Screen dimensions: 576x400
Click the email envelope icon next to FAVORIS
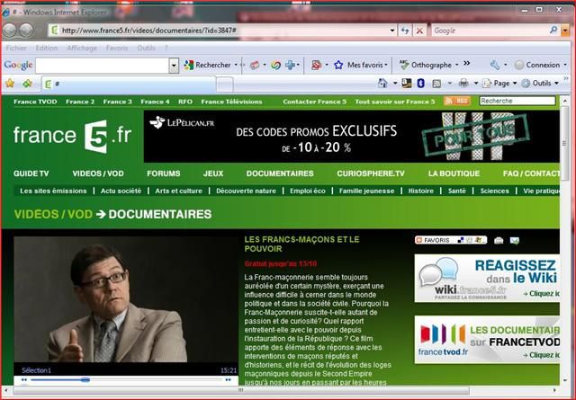(515, 241)
